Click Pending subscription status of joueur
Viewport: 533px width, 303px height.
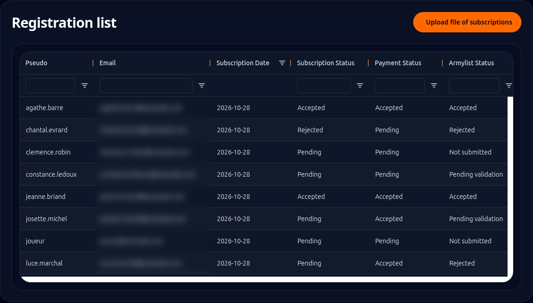tap(309, 241)
